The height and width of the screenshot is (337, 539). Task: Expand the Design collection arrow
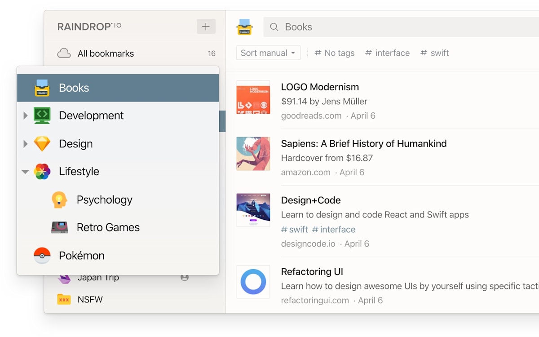click(x=26, y=144)
